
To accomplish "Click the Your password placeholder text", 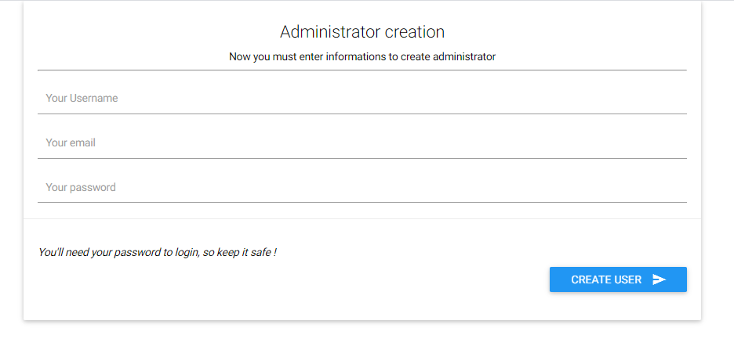I will (81, 188).
